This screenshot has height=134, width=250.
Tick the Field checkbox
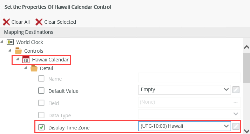pyautogui.click(x=41, y=103)
